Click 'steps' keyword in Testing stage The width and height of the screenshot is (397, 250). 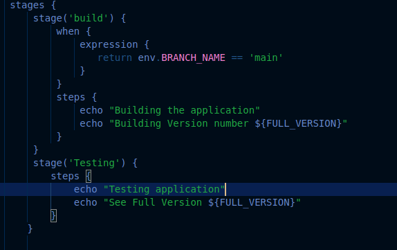[65, 176]
